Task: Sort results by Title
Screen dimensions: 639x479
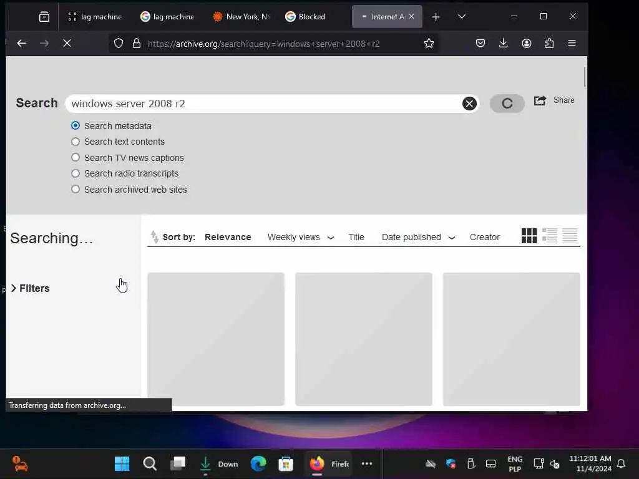Action: tap(356, 237)
